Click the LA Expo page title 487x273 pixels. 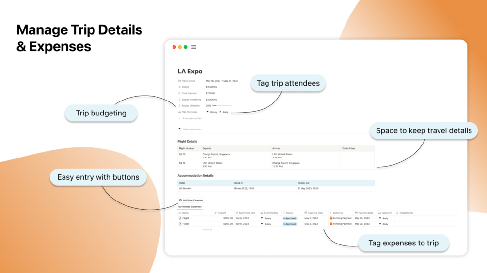190,71
